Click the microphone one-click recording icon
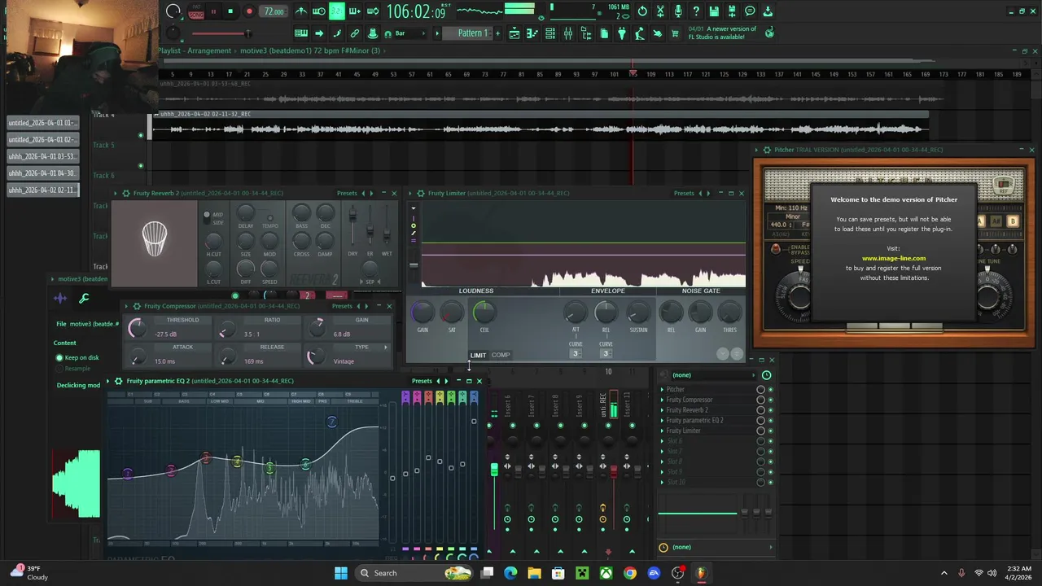This screenshot has width=1042, height=586. pyautogui.click(x=678, y=11)
